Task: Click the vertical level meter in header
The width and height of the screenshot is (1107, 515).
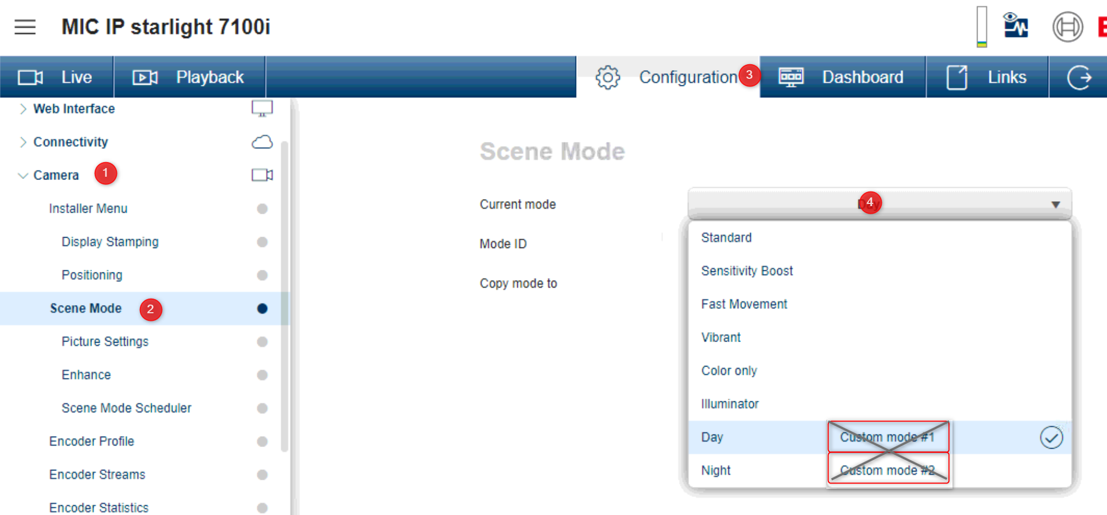Action: [x=982, y=27]
